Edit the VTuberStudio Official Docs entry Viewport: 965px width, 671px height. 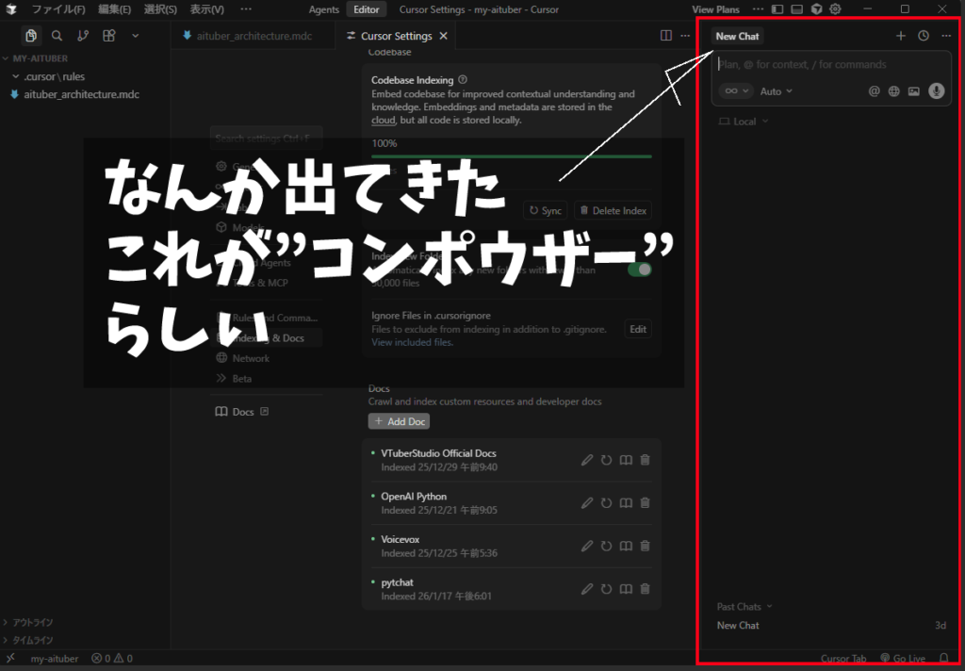587,460
